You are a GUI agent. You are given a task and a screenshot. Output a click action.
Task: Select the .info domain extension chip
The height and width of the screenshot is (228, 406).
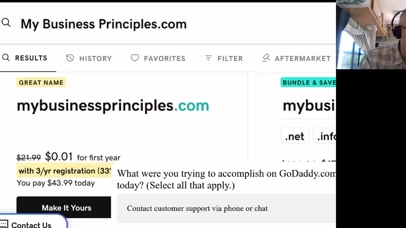click(x=326, y=136)
